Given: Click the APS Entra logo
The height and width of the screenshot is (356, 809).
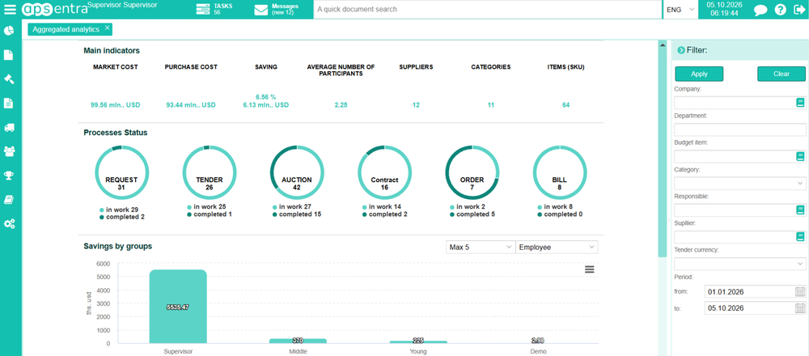Looking at the screenshot, I should coord(55,9).
